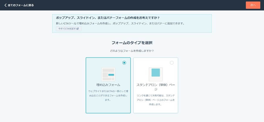This screenshot has width=264, height=122.
Task: Click the banner text starting 新しいCTAツールで
Action: (120, 23)
